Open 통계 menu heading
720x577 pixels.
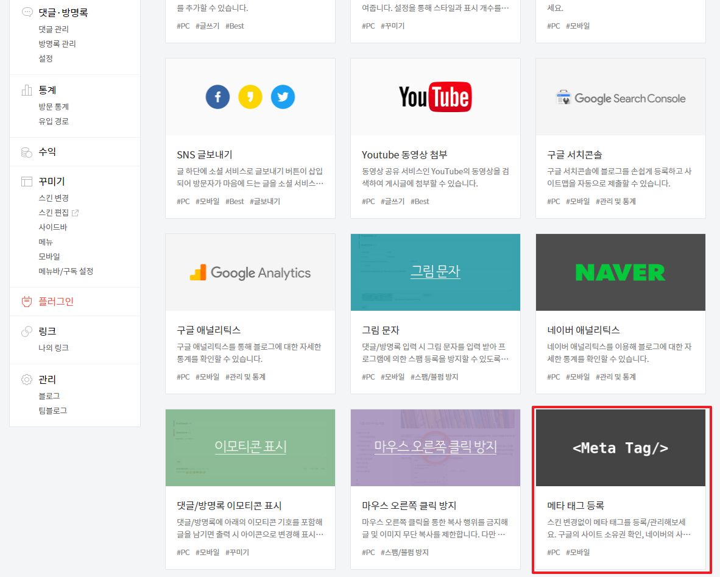[x=48, y=90]
